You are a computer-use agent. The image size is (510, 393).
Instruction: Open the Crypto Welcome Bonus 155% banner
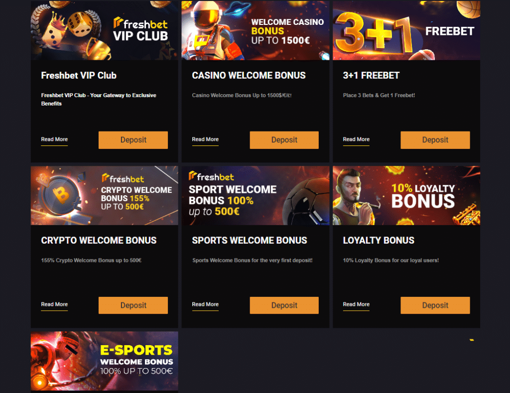point(105,196)
